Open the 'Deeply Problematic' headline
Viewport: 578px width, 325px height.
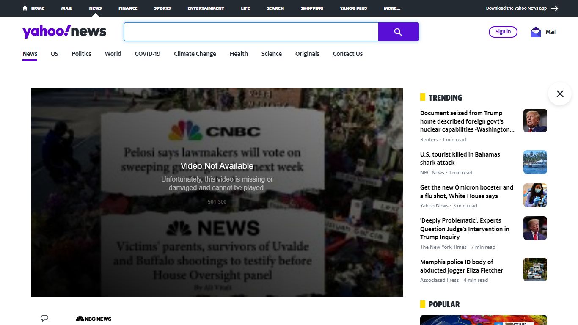click(465, 229)
